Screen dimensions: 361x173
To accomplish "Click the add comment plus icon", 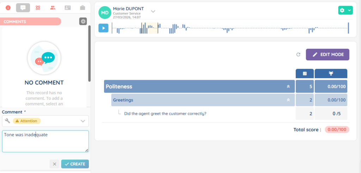I will pos(83,22).
